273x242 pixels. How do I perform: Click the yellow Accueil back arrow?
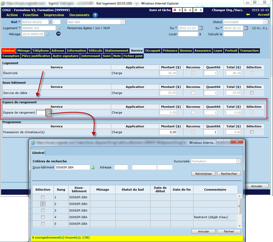(x=248, y=15)
